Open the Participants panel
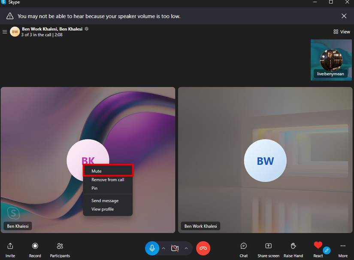 pyautogui.click(x=60, y=246)
